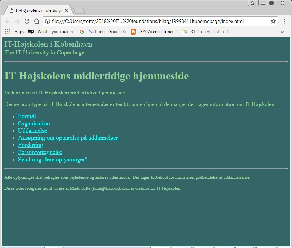Open a new browser tab
This screenshot has height=248, width=292.
79,10
